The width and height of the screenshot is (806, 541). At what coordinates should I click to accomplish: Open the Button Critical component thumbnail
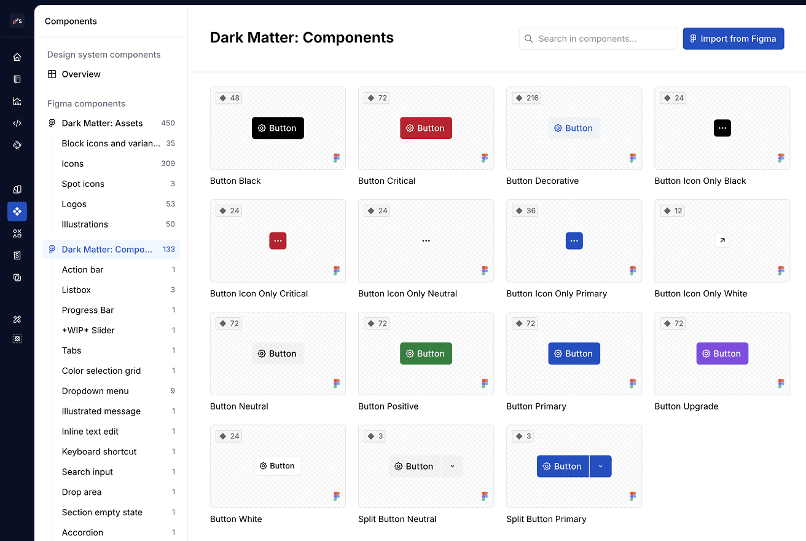point(426,128)
